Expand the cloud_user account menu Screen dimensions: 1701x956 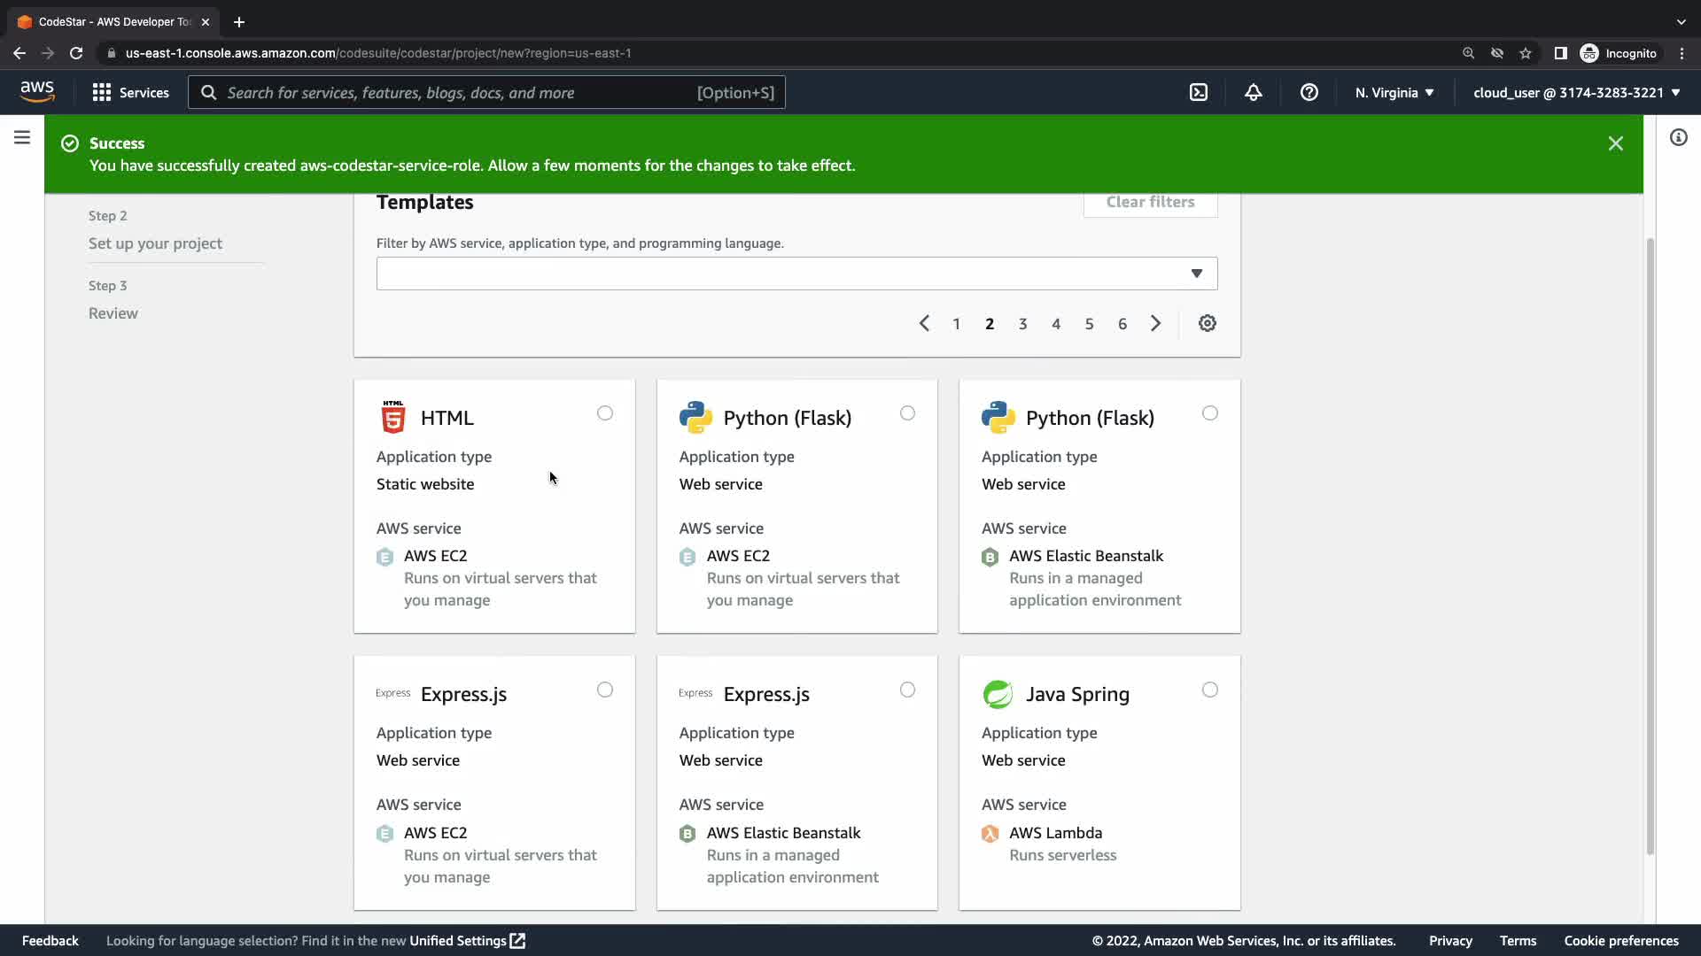click(x=1576, y=92)
